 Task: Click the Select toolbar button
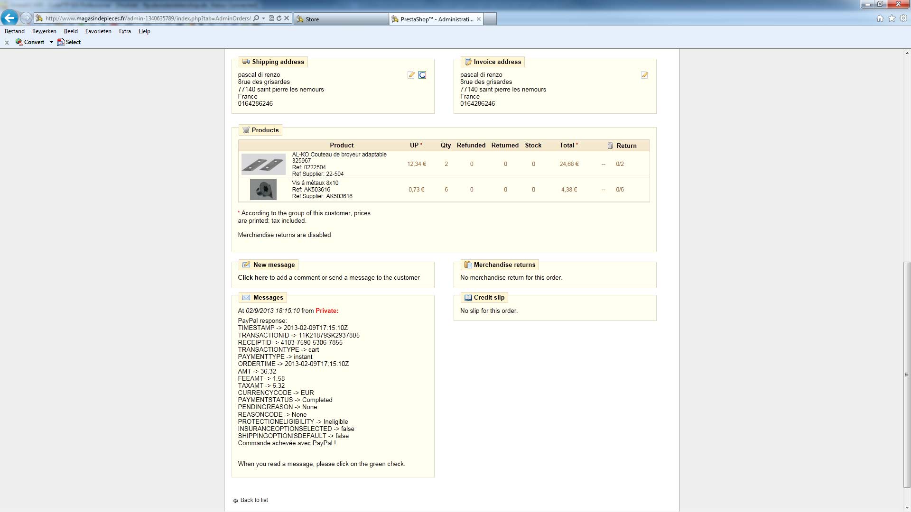69,42
